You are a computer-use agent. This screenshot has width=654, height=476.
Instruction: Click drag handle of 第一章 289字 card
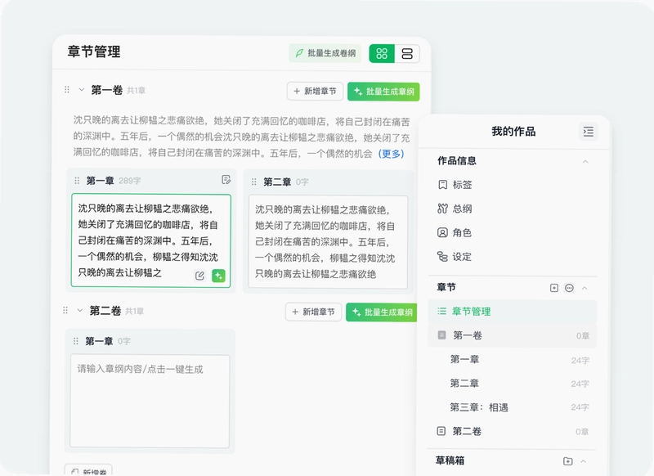[x=77, y=181]
